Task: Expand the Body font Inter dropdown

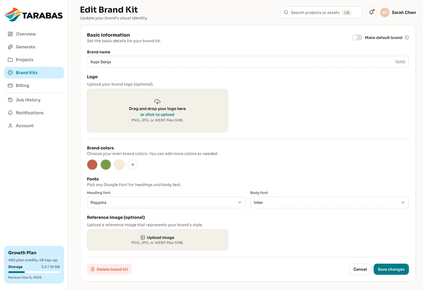Action: (x=330, y=202)
